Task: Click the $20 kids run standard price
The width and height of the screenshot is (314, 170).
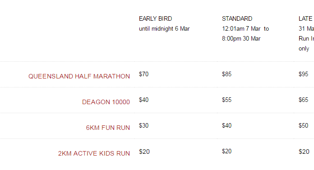Action: tap(226, 151)
